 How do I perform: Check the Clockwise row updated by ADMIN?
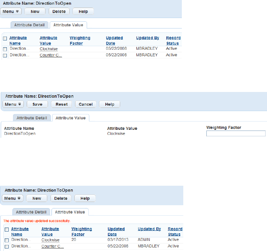click(6, 240)
